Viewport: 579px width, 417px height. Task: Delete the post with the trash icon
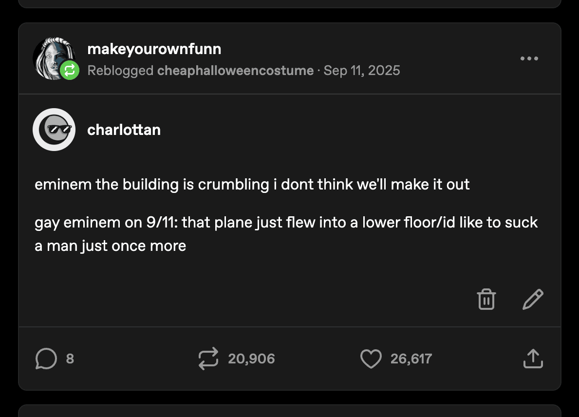(x=486, y=299)
